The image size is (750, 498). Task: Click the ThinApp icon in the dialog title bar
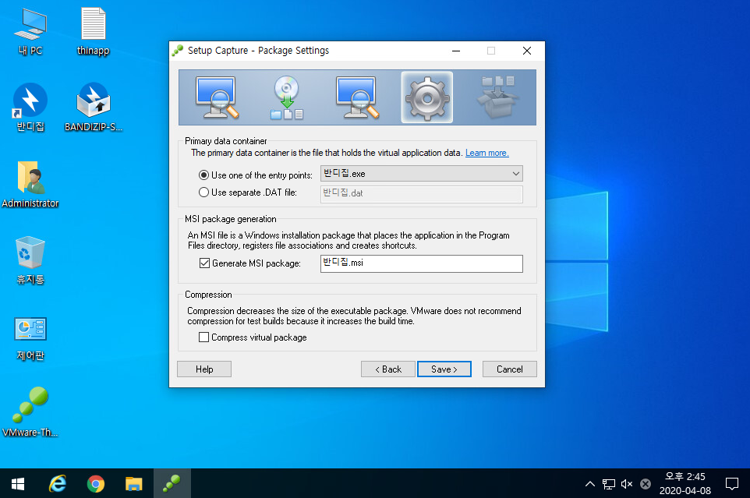(178, 51)
